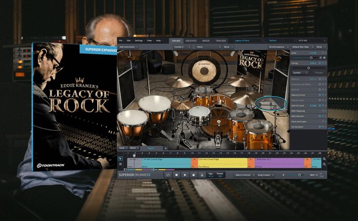The height and width of the screenshot is (221, 358).
Task: Toggle the metronome icon
Action: (x=202, y=175)
